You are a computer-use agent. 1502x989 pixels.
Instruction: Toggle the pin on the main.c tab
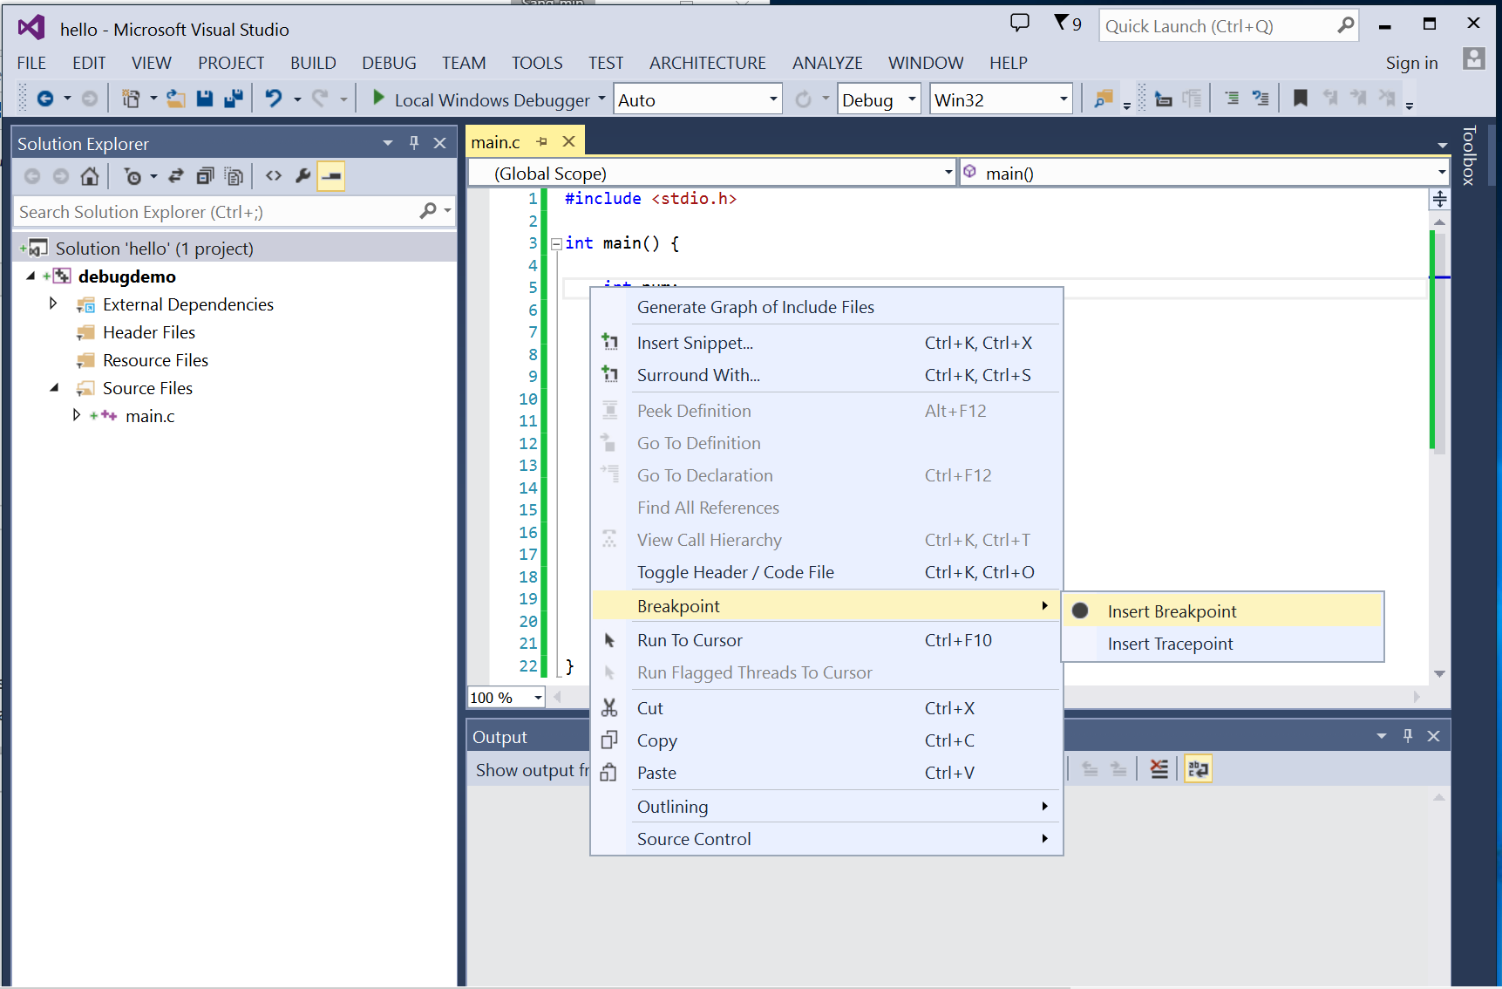(541, 141)
